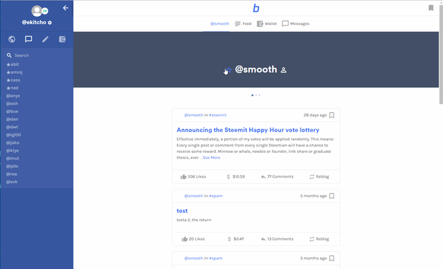
Task: Open the 13 Comments link
Action: (x=277, y=239)
